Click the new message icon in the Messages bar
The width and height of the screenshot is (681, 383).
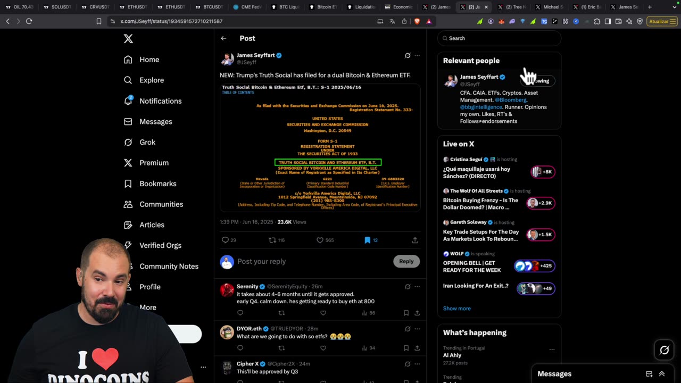(x=649, y=374)
